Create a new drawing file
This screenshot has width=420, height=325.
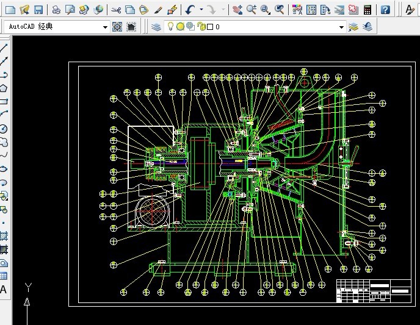tap(10, 10)
